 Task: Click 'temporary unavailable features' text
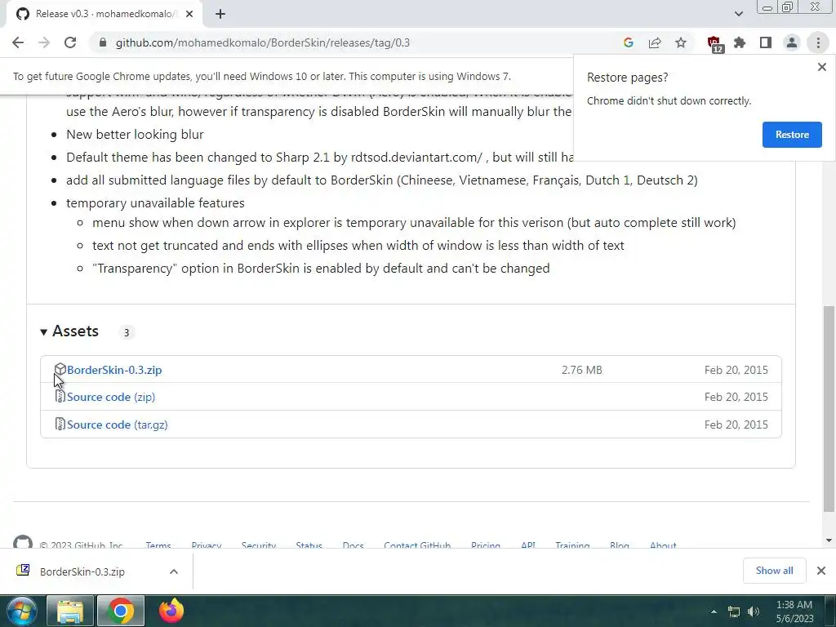[x=155, y=203]
